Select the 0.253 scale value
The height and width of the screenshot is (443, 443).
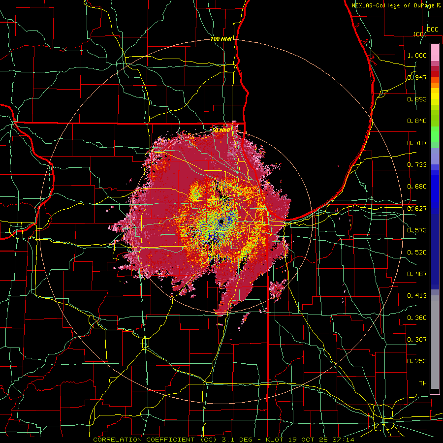pos(417,361)
